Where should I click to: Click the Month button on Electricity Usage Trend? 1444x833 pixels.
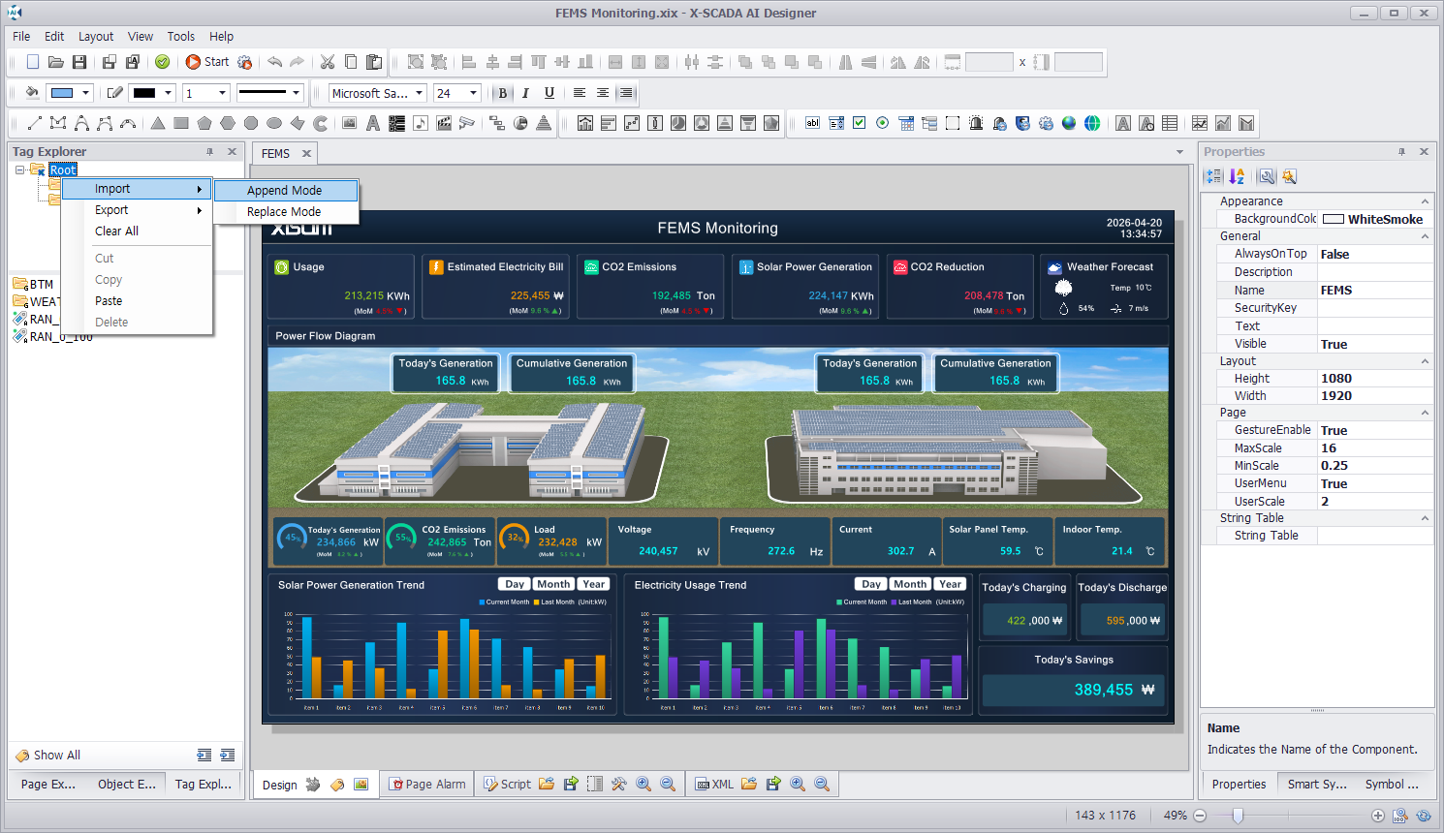click(910, 584)
